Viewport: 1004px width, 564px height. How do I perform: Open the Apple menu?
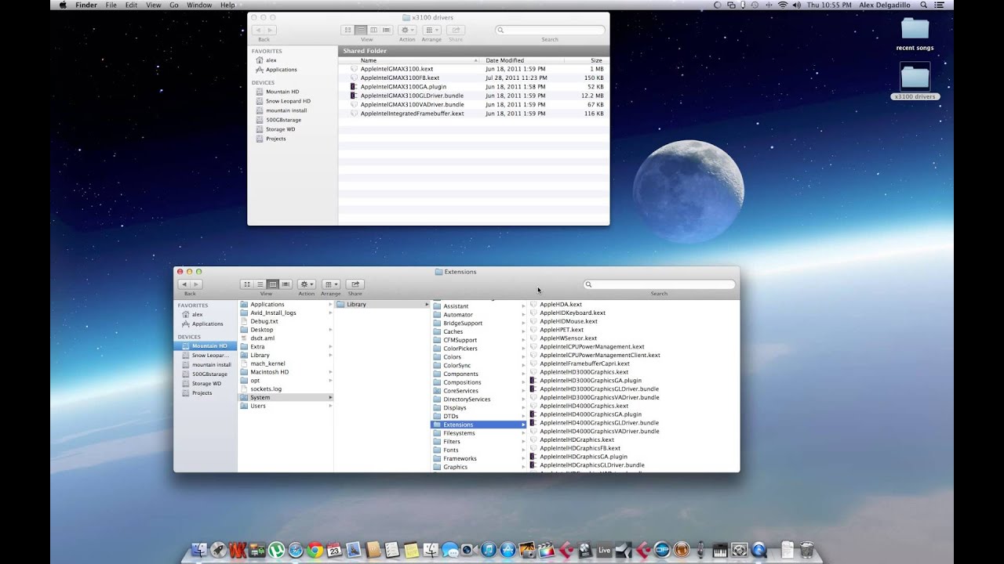(x=63, y=5)
